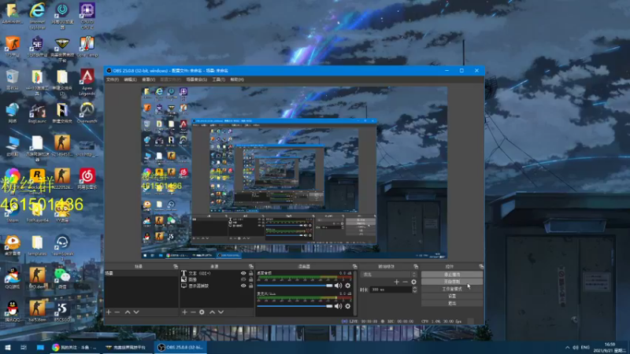The height and width of the screenshot is (354, 630).
Task: Lock the Display Capture source
Action: click(x=250, y=286)
